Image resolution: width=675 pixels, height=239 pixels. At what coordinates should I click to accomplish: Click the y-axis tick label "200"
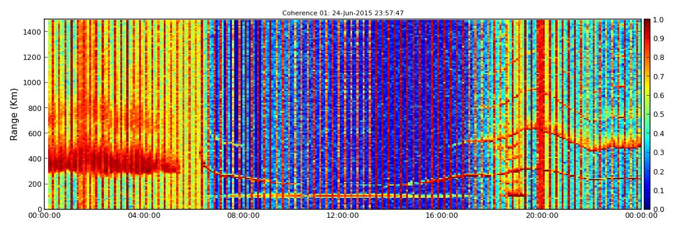tap(35, 184)
